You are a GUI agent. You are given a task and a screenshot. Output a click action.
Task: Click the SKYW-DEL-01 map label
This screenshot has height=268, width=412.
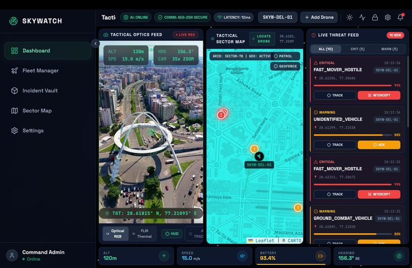259,165
